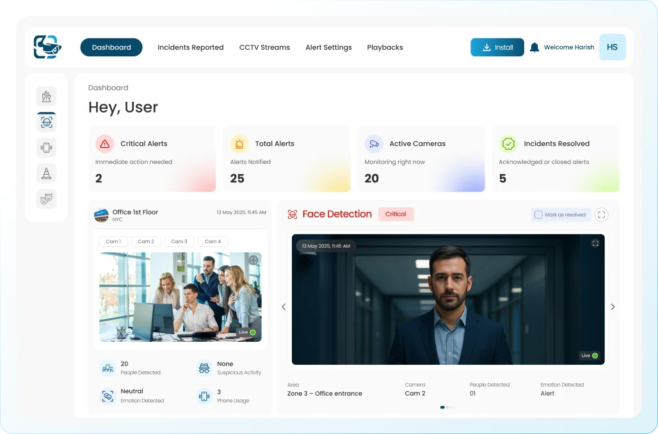Click the carousel pagination dots

point(446,407)
